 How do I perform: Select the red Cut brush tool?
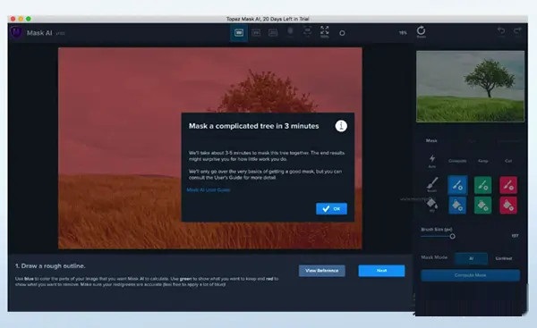click(508, 185)
